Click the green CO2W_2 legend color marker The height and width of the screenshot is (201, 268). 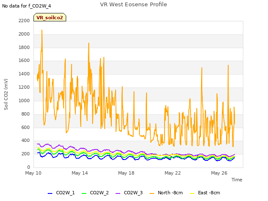pyautogui.click(x=84, y=193)
